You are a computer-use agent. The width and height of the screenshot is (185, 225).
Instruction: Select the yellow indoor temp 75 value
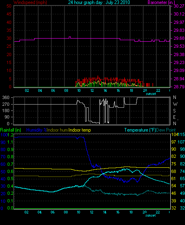[173, 164]
